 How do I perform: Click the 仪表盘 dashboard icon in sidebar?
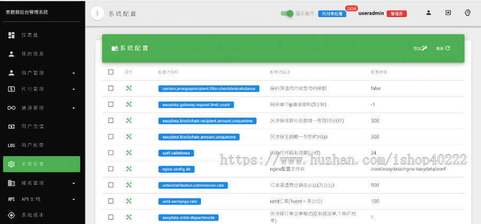(x=11, y=35)
